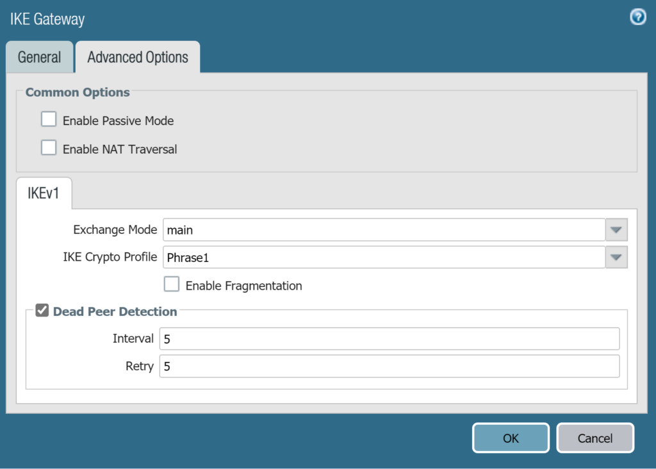Viewport: 656px width, 469px height.
Task: Focus the Retry input field
Action: coord(389,366)
